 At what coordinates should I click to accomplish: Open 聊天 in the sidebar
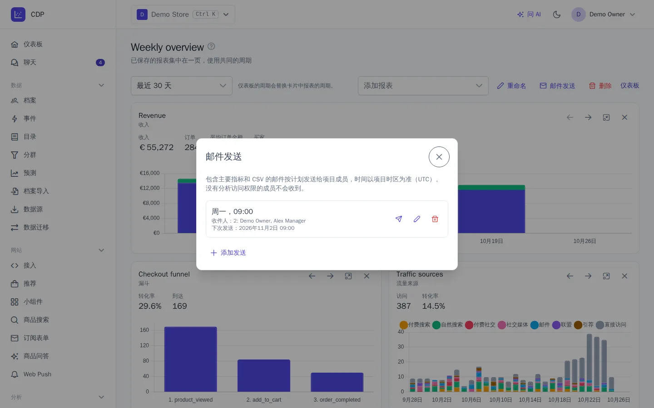[x=58, y=63]
